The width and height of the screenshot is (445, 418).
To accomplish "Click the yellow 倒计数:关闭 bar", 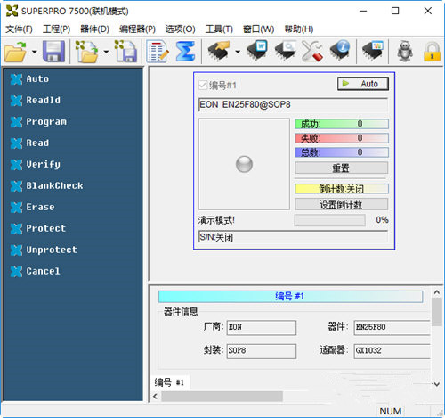I will [342, 189].
